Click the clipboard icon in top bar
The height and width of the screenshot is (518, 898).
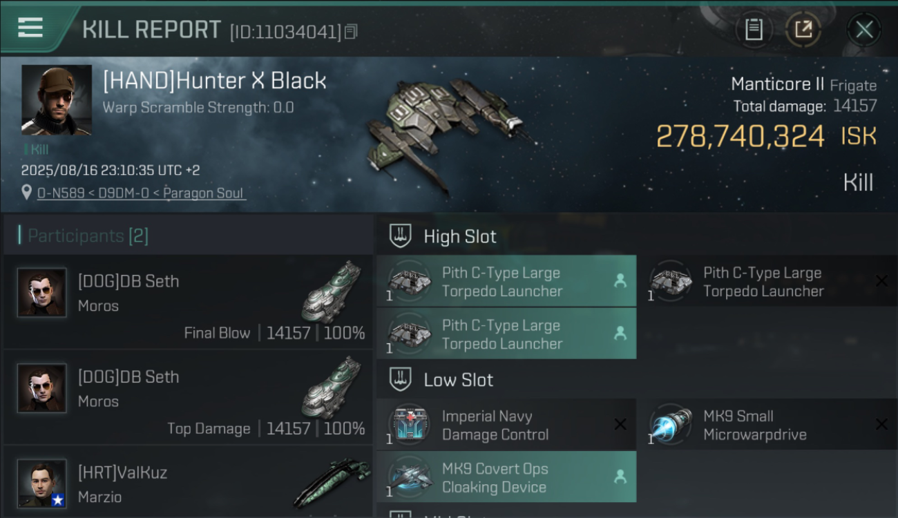coord(754,30)
